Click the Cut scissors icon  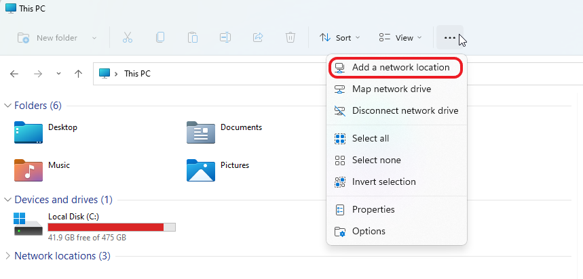(x=128, y=38)
